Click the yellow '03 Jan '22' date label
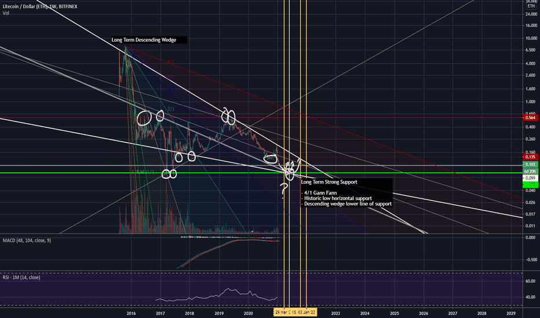Image resolution: width=540 pixels, height=318 pixels. point(306,312)
